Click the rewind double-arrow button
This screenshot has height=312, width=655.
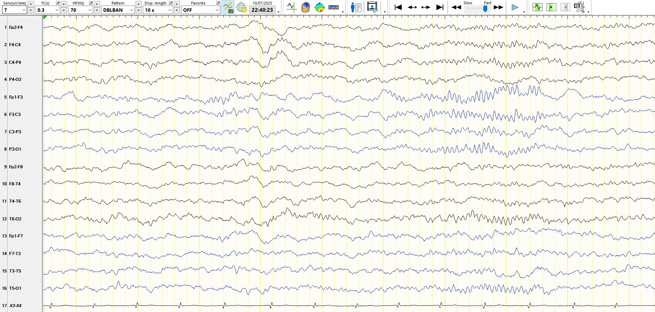(456, 7)
